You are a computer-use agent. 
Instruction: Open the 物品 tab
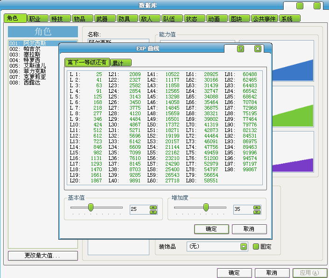tap(83, 19)
